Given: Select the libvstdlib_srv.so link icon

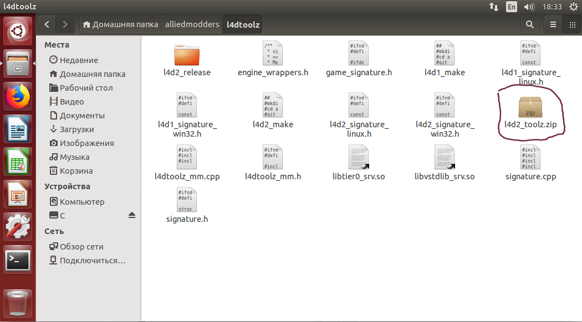Looking at the screenshot, I should click(445, 157).
